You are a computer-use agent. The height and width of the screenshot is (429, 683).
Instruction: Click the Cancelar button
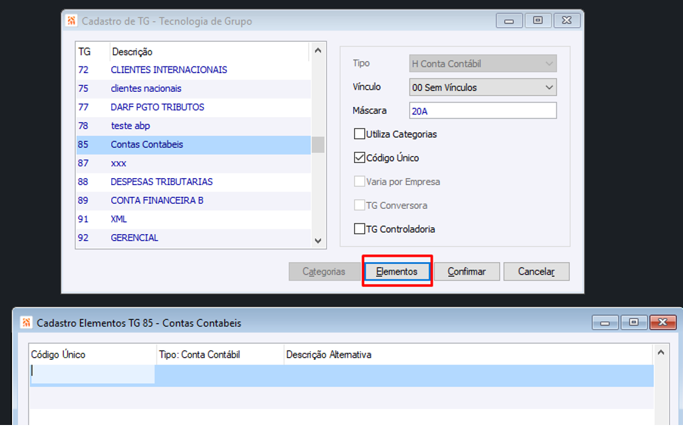point(536,271)
